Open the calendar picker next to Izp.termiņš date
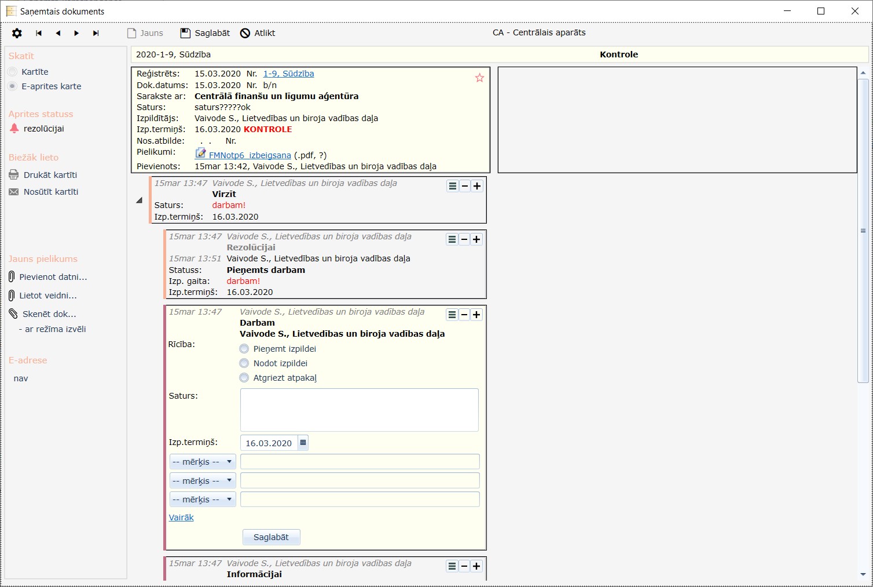 [303, 443]
